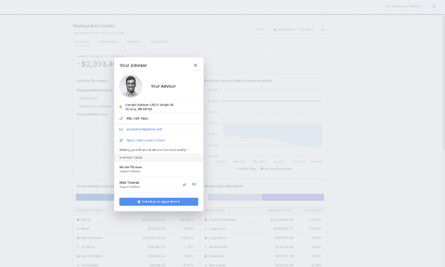
Task: Select Nick Thomas name text
Action: pos(129,183)
